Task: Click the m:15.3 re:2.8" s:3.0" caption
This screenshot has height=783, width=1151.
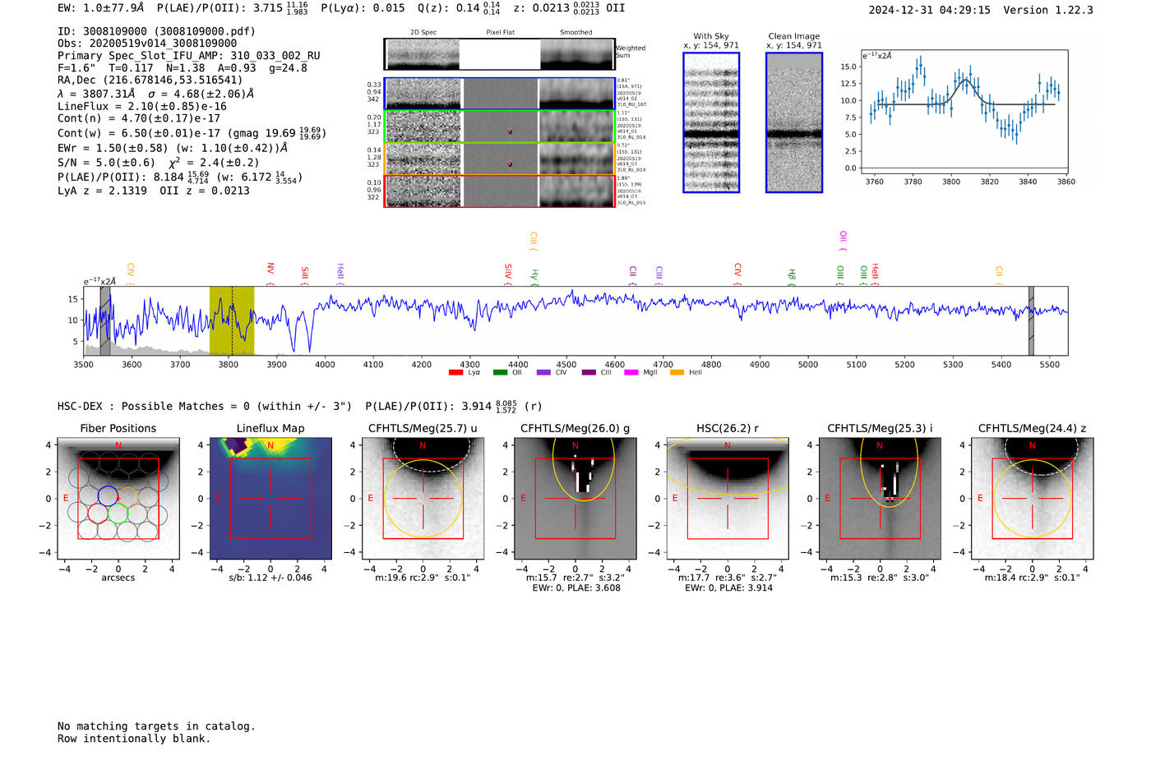Action: click(880, 578)
